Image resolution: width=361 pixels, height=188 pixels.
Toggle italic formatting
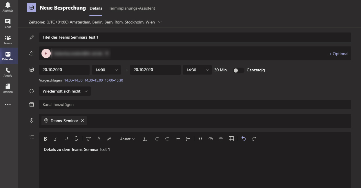(56, 139)
